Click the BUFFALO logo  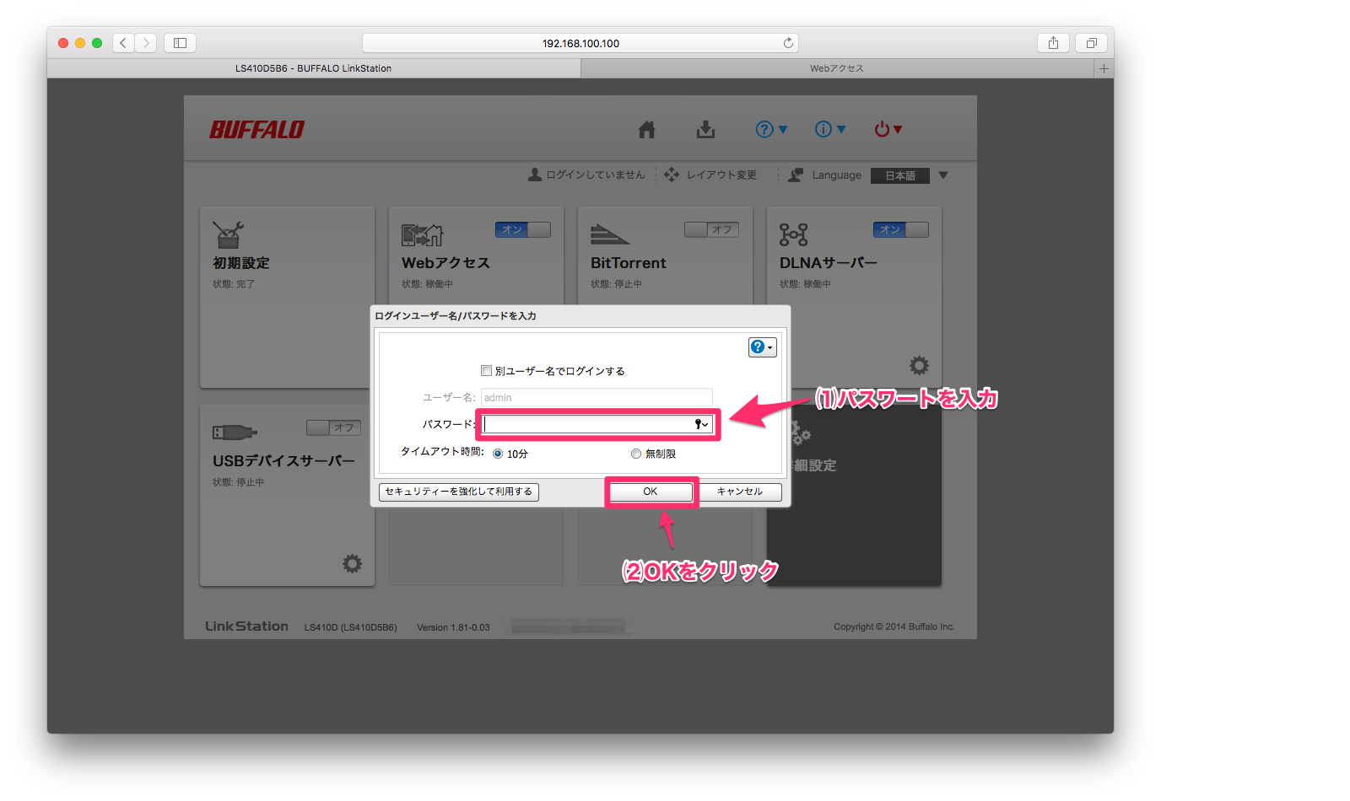tap(256, 130)
